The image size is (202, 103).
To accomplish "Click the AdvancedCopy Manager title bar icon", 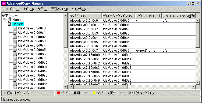I will pyautogui.click(x=3, y=3).
